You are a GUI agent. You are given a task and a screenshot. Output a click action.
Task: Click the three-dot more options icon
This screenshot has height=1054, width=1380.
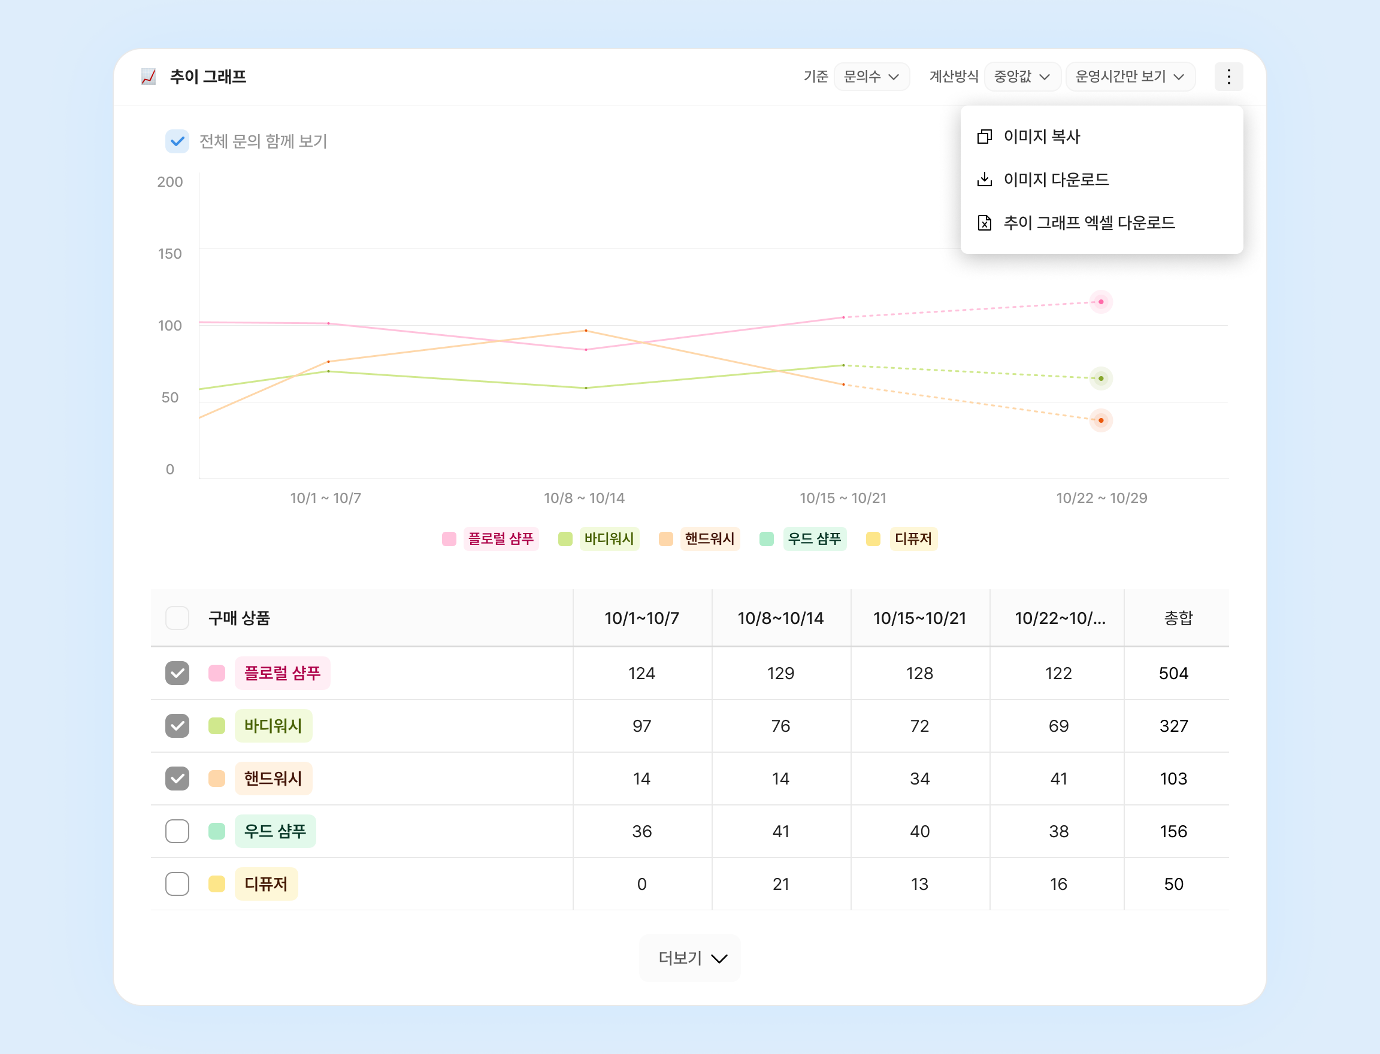pos(1228,77)
